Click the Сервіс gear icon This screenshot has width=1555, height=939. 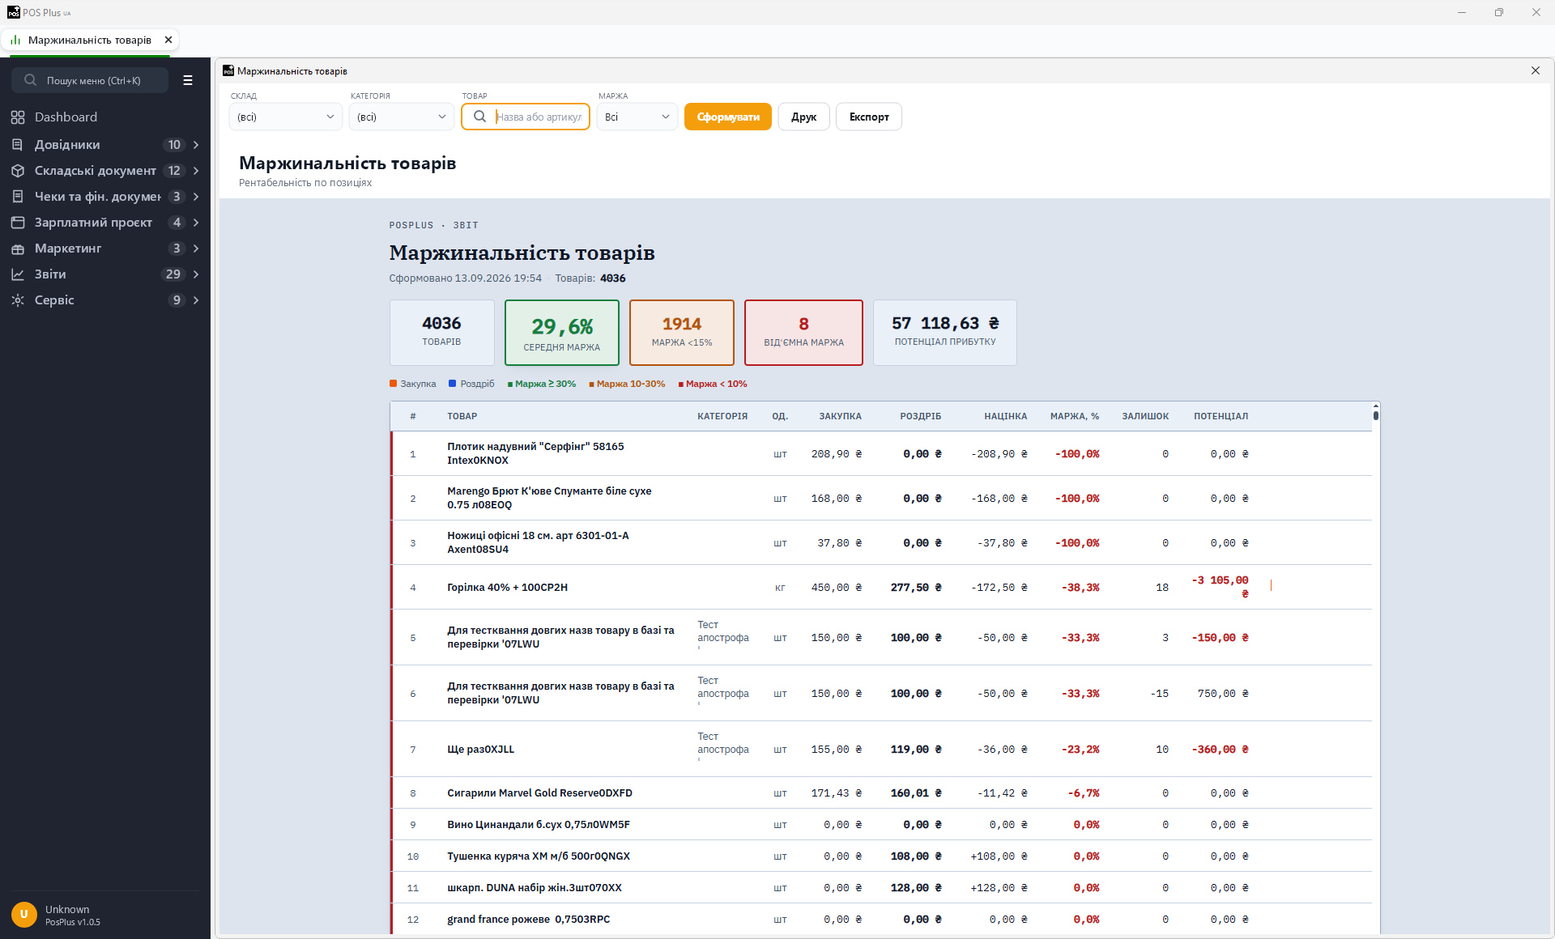(18, 300)
